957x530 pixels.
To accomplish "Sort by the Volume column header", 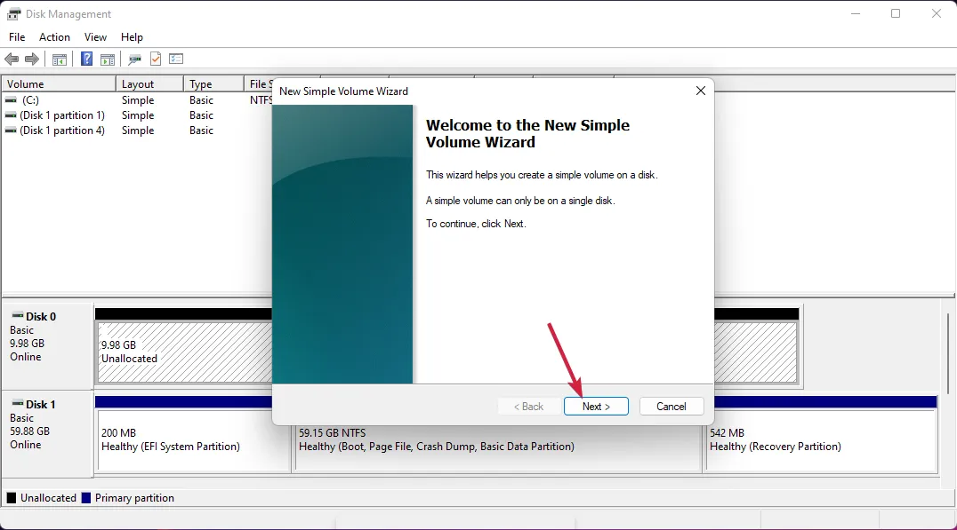I will click(59, 84).
